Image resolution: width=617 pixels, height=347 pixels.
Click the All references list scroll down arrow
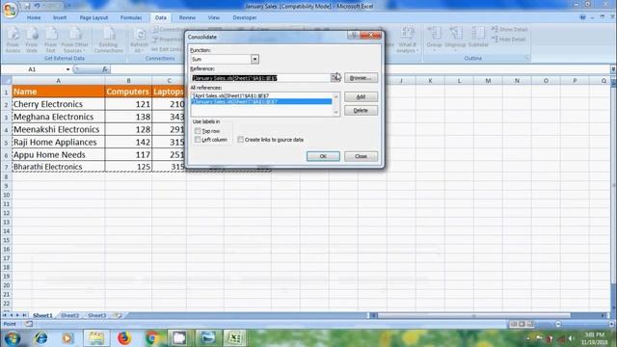click(336, 113)
